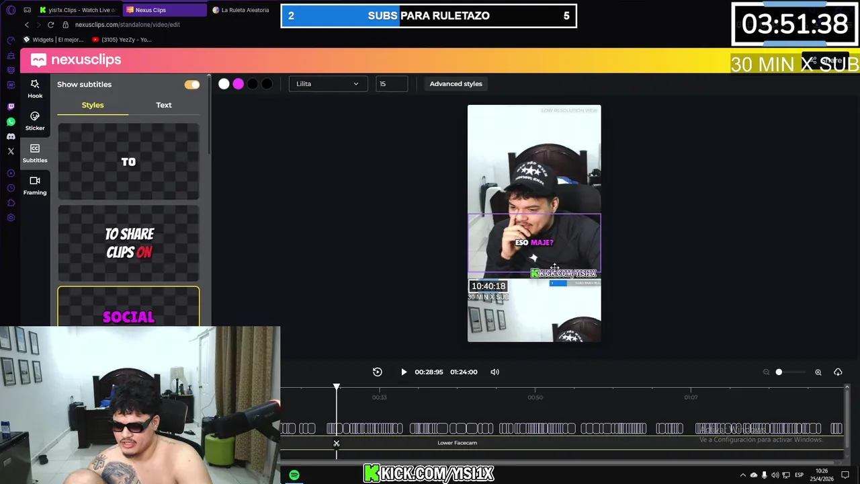Image resolution: width=860 pixels, height=484 pixels.
Task: Open Spotify from the taskbar
Action: point(294,475)
